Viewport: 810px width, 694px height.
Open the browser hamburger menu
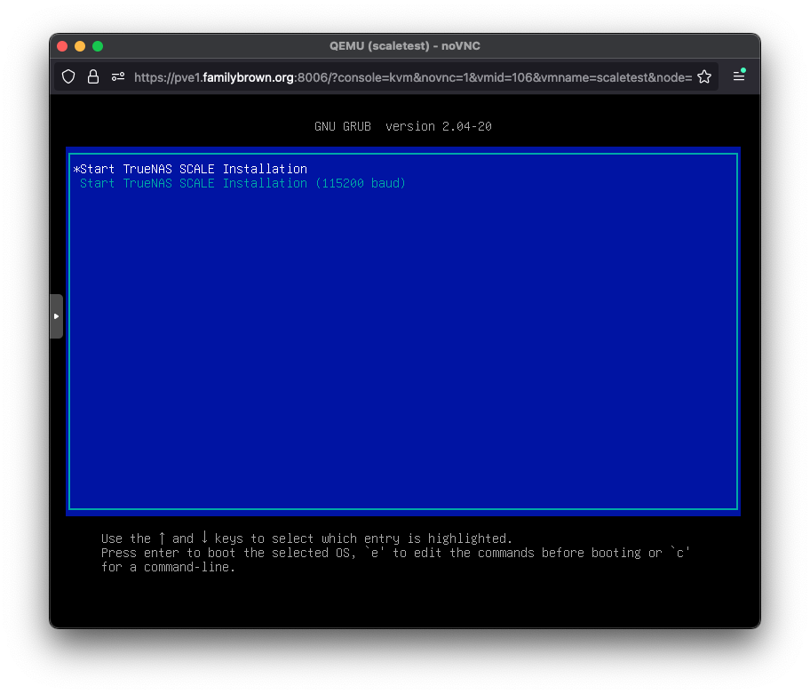[x=739, y=76]
